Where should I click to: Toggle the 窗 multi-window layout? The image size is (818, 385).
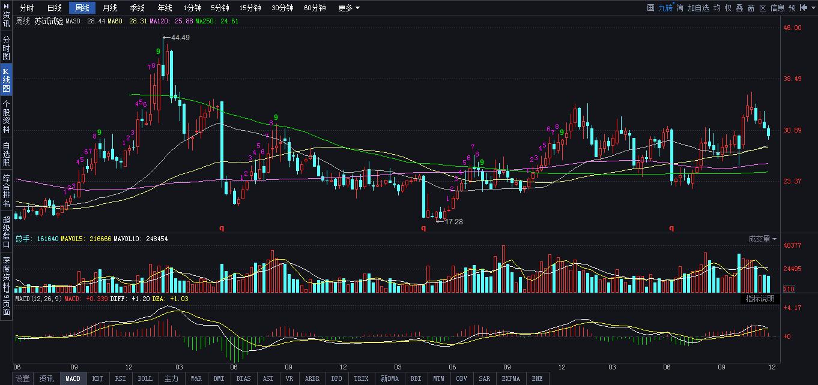(x=751, y=7)
